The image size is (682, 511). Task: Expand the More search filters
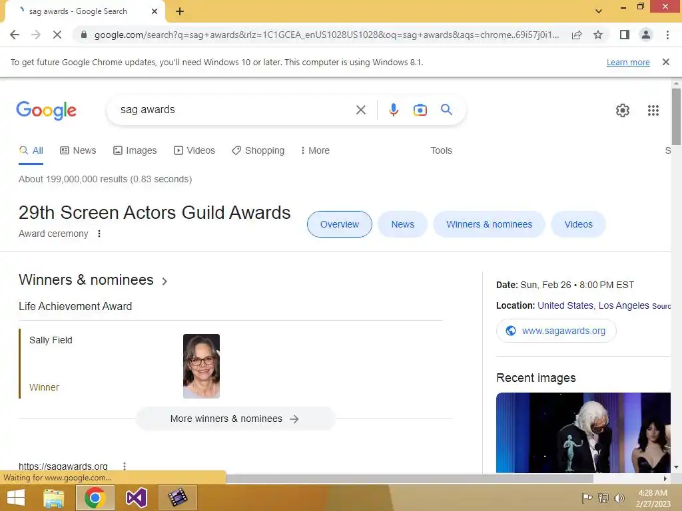tap(315, 151)
